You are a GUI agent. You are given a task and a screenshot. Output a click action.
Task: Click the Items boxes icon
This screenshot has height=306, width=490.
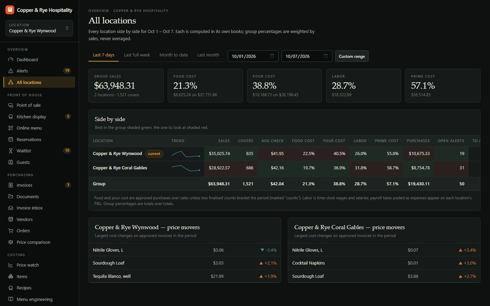pos(11,276)
